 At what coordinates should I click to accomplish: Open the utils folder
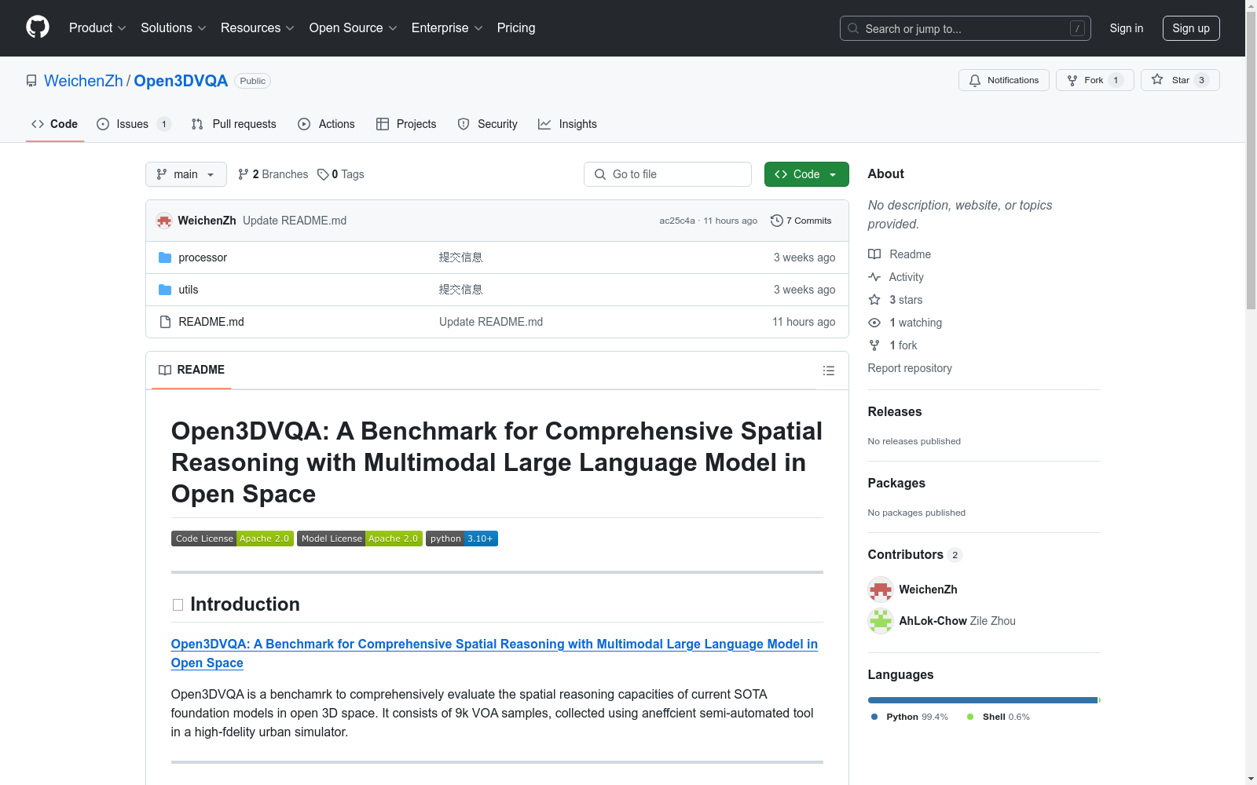189,290
